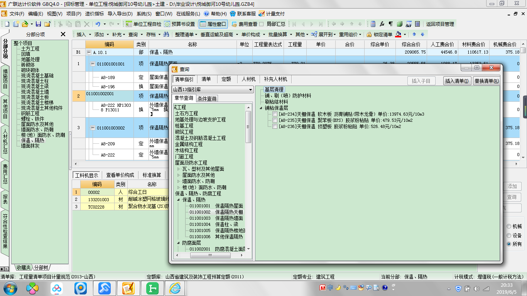Click the binoculars find icon
Viewport: 527px width, 296px height.
coord(166,34)
